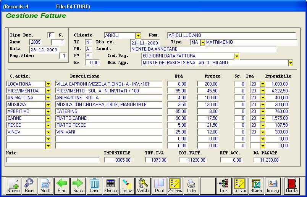Expand the ANIMATIONA article dropdown

(x=48, y=98)
